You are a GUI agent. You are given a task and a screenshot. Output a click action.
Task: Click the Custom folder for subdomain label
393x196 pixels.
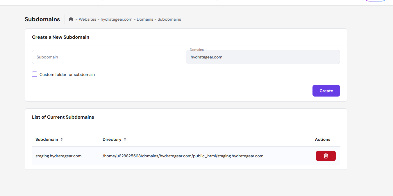point(67,74)
